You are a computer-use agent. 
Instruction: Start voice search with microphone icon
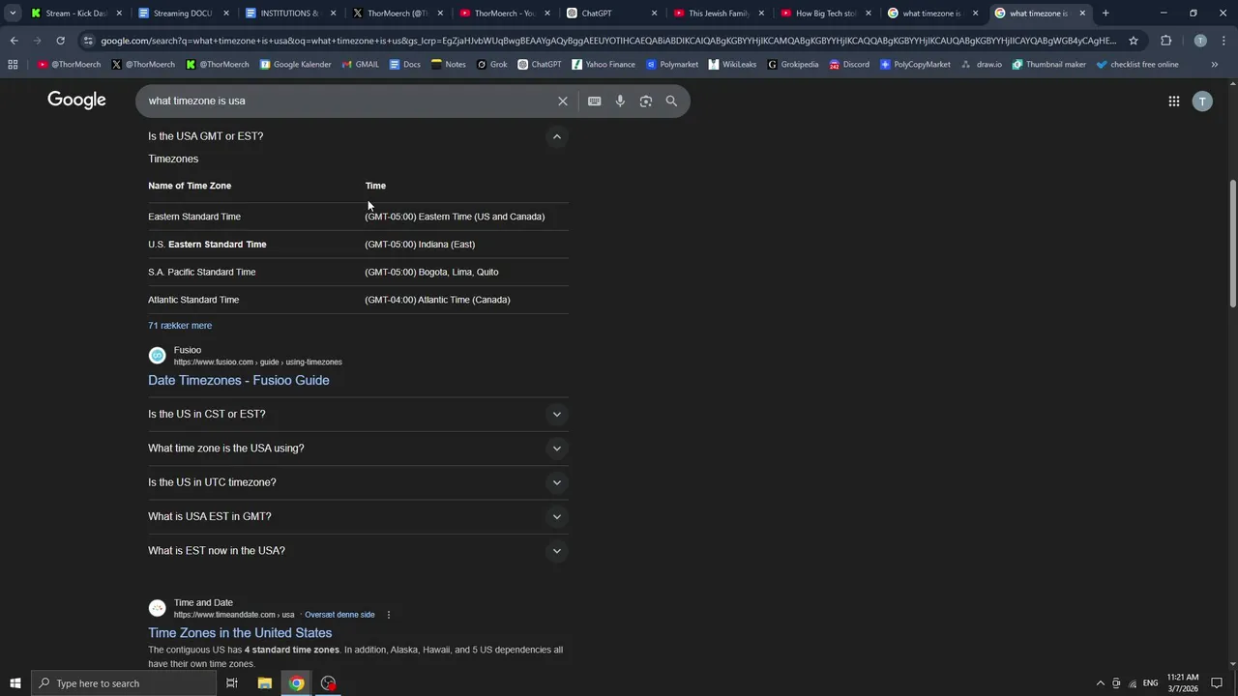coord(620,101)
